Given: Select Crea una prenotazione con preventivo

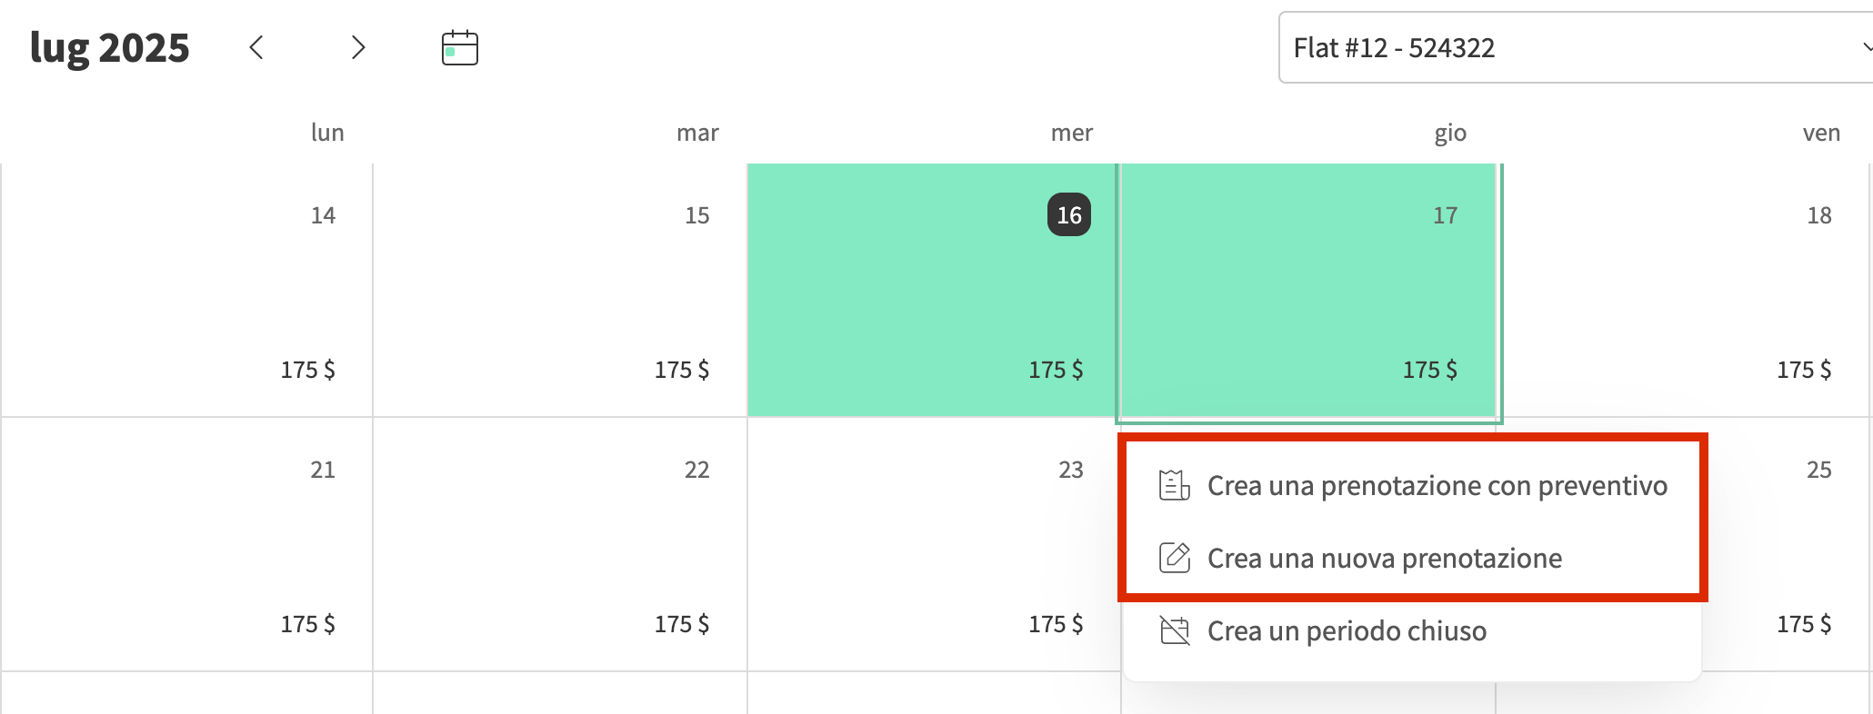Looking at the screenshot, I should pos(1437,486).
